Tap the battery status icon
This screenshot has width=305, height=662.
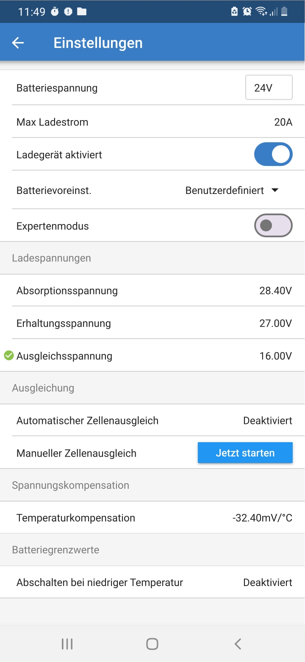(284, 12)
